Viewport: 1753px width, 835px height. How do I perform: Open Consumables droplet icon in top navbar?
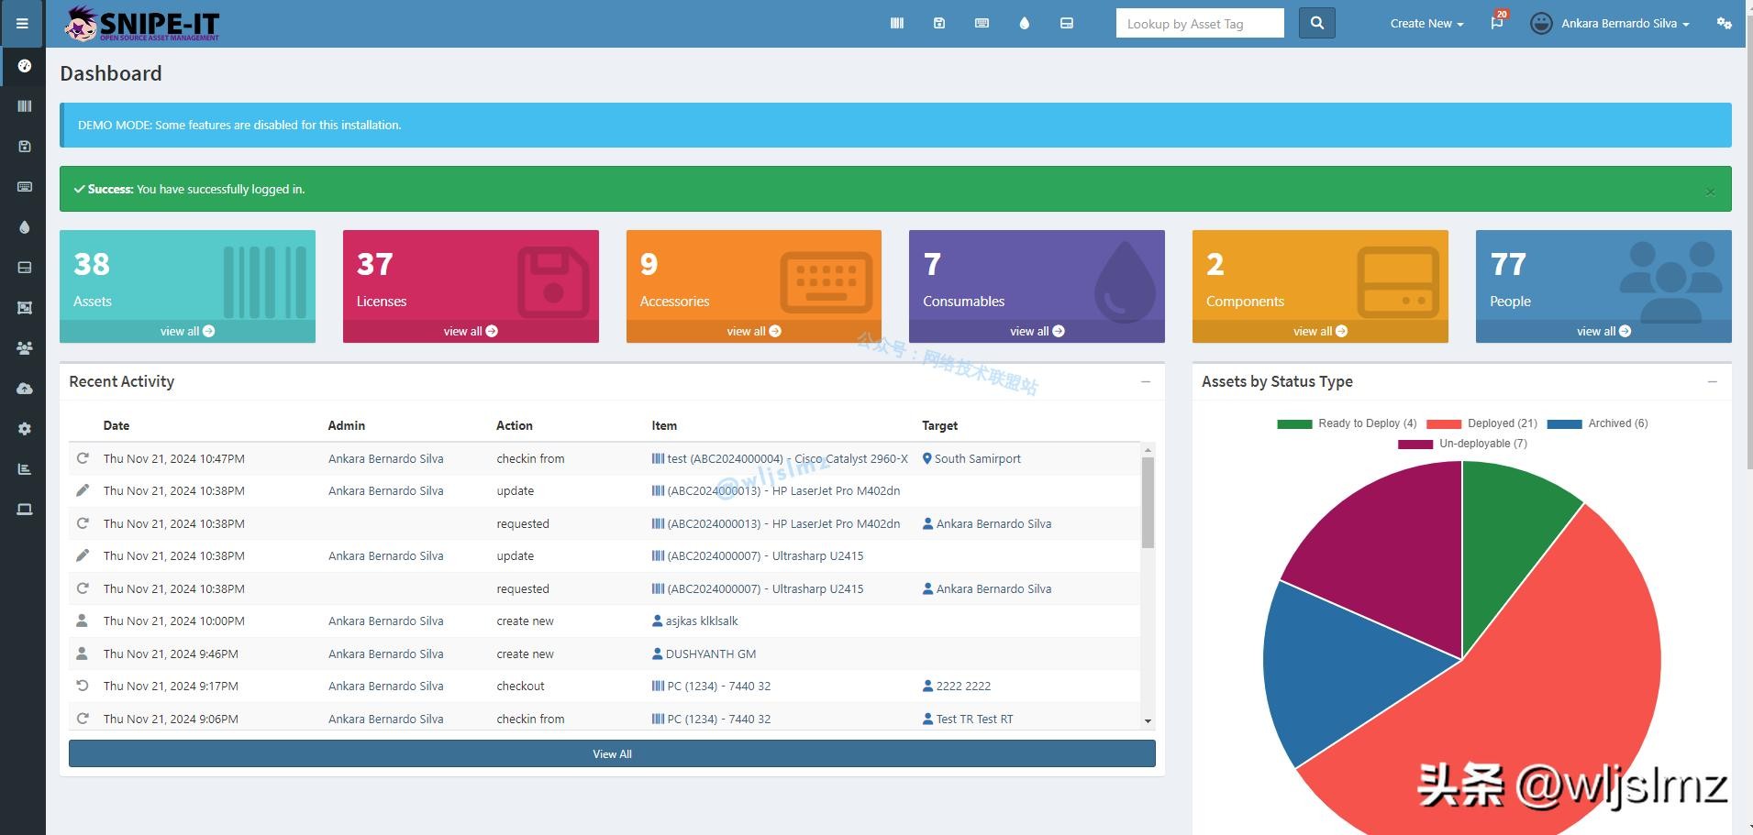coord(1024,24)
